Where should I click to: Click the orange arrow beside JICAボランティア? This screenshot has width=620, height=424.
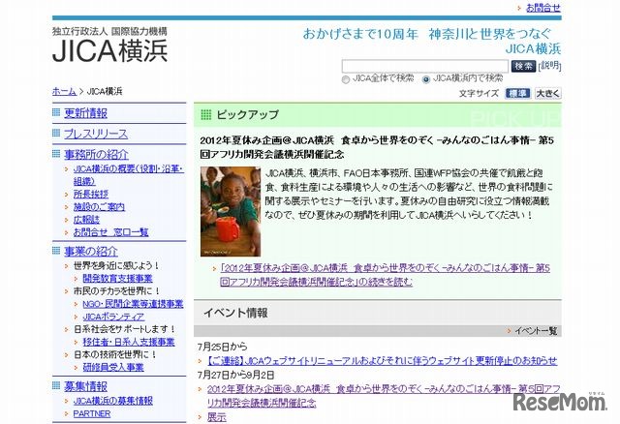pos(77,317)
